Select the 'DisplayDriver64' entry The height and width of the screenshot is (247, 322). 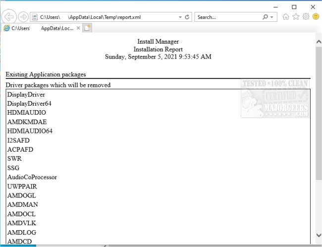click(29, 104)
